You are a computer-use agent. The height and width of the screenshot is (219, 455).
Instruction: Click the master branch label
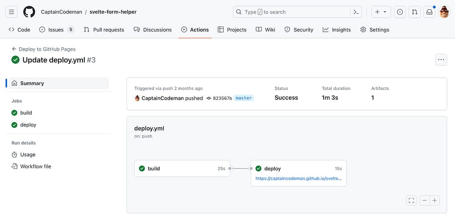(244, 98)
